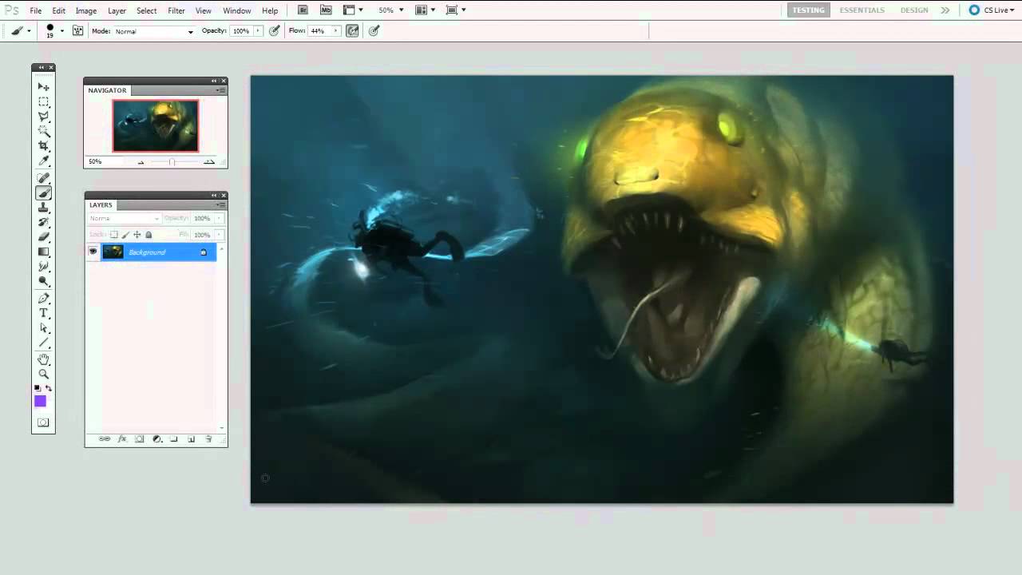Select the Gradient tool
Viewport: 1022px width, 575px height.
click(44, 252)
